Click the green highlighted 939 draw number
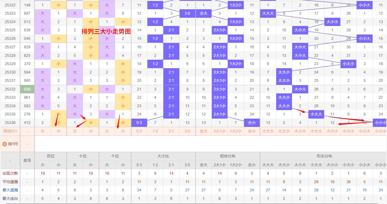 click(x=27, y=89)
